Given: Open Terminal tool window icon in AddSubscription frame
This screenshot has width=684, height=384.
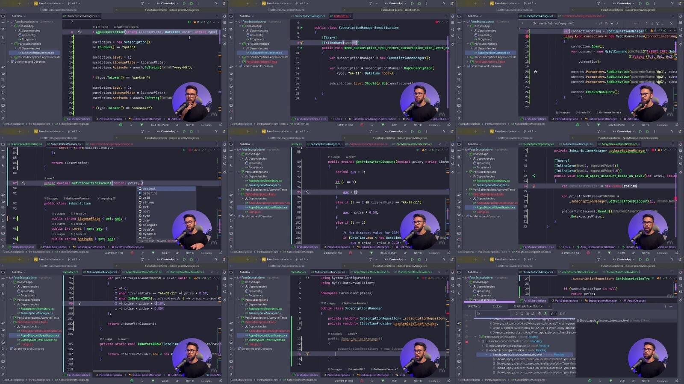Looking at the screenshot, I should coord(3,106).
